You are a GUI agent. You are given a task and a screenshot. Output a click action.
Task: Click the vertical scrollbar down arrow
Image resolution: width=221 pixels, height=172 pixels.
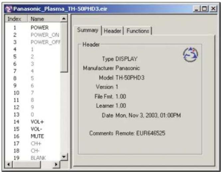[x=64, y=156]
